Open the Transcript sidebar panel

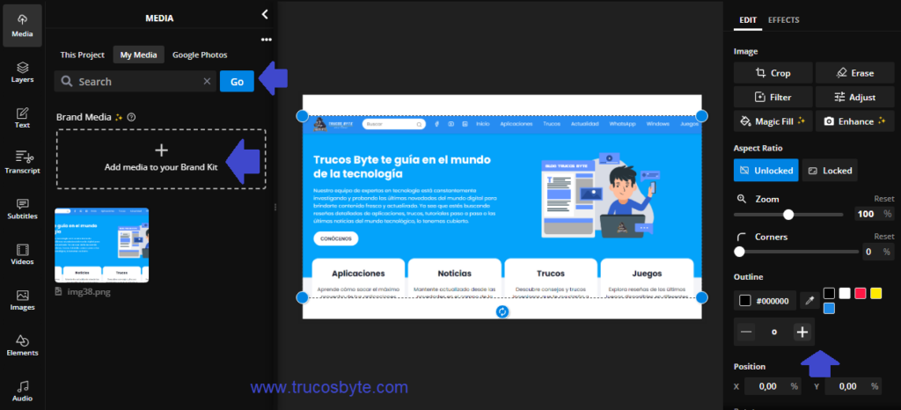[22, 163]
